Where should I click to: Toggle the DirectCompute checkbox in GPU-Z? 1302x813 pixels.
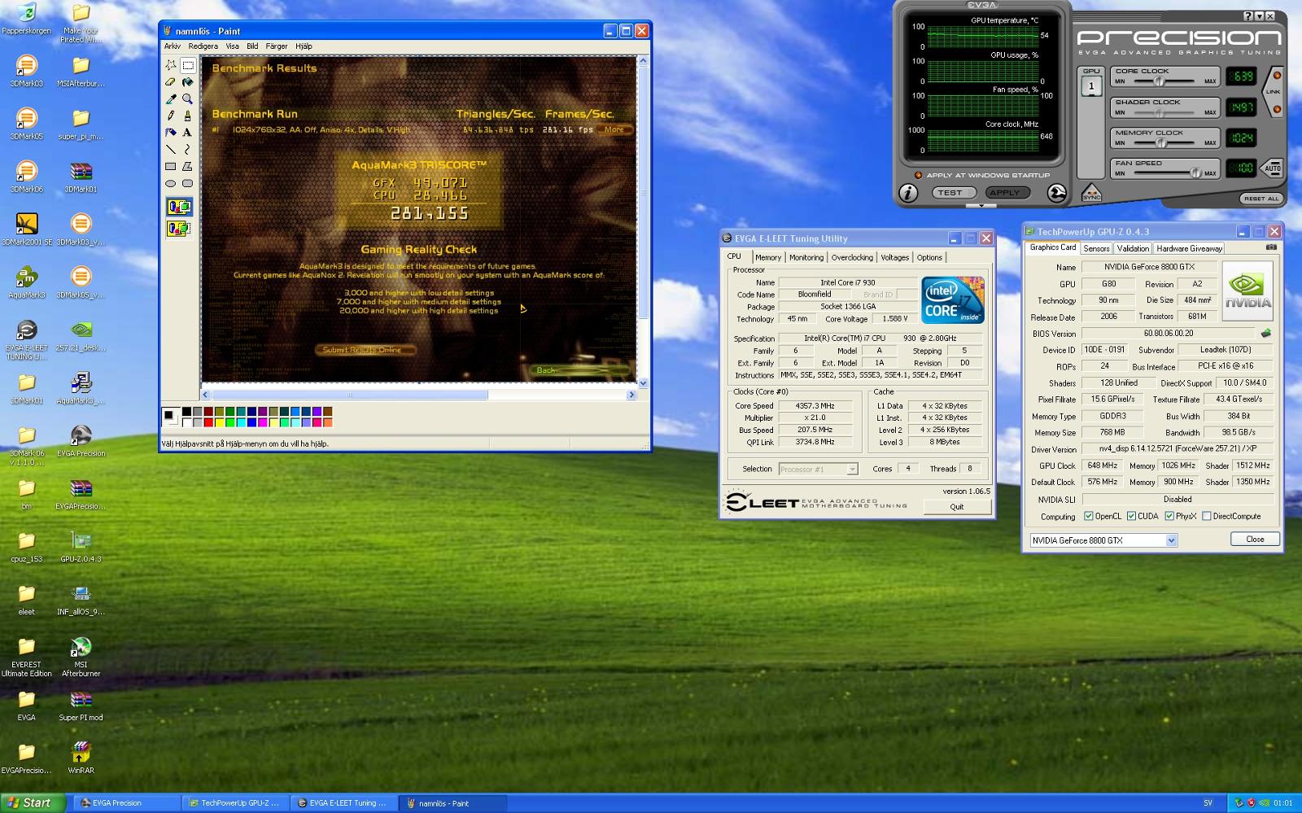click(1207, 516)
